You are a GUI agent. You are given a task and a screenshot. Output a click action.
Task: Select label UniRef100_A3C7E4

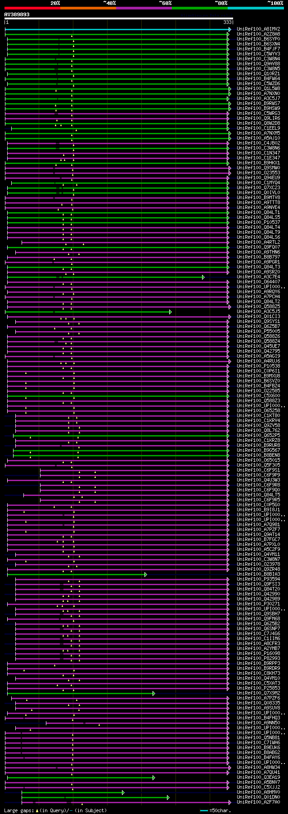(258, 277)
